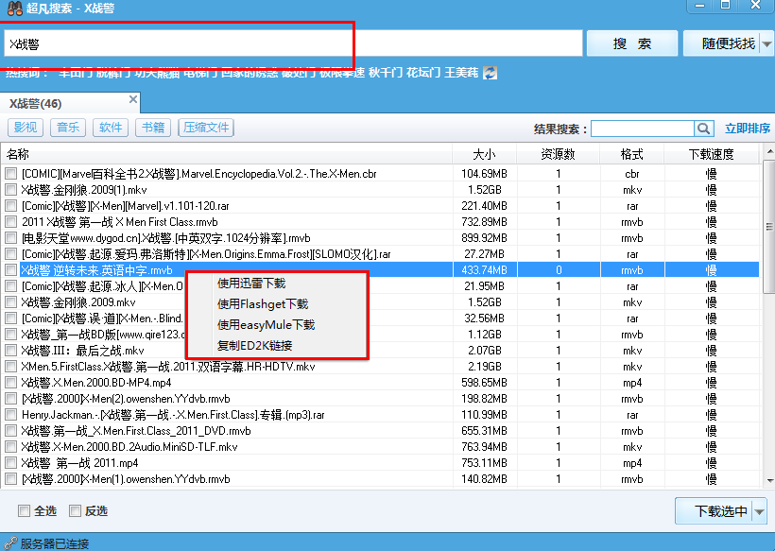Check the box for 2011 X战警 第一战 rmvb
Image resolution: width=775 pixels, height=551 pixels.
[x=11, y=222]
